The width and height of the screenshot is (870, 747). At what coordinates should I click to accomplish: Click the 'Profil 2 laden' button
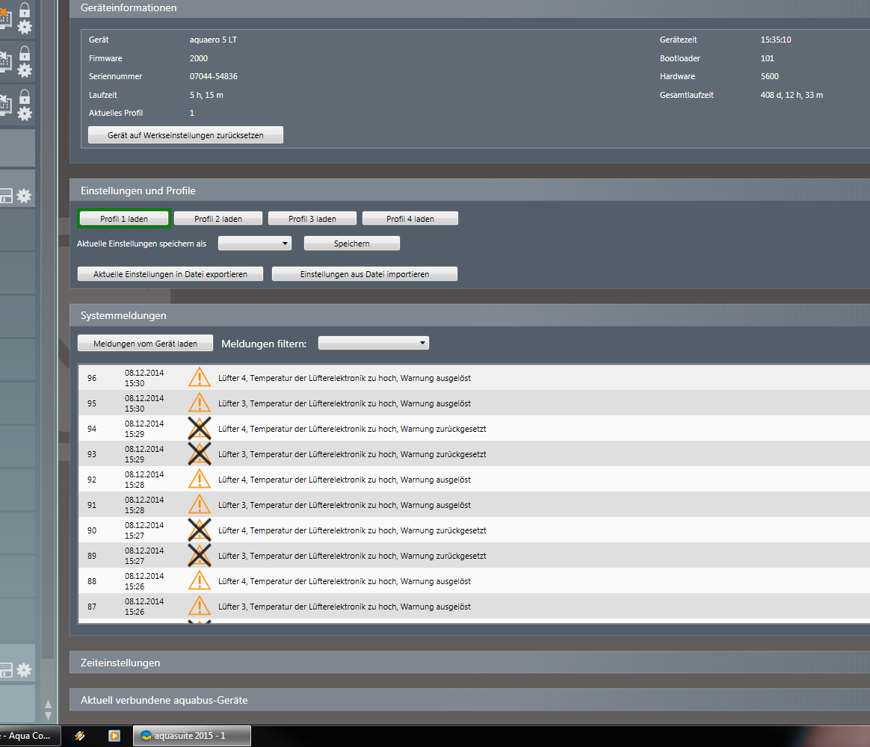tap(218, 219)
